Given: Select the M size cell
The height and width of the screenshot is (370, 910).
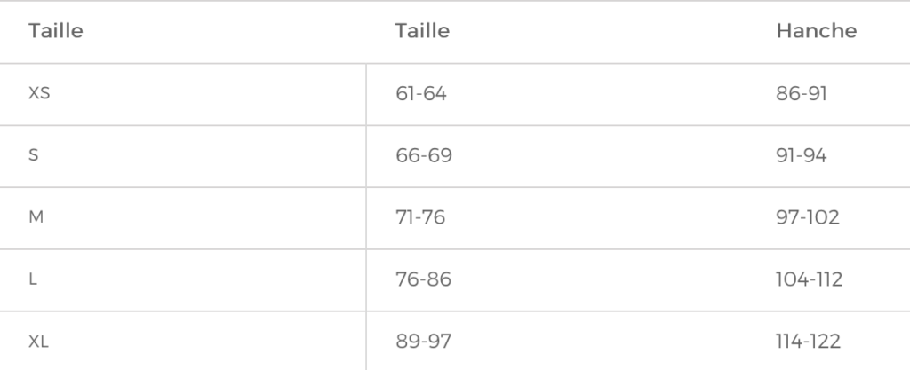Looking at the screenshot, I should [x=36, y=217].
